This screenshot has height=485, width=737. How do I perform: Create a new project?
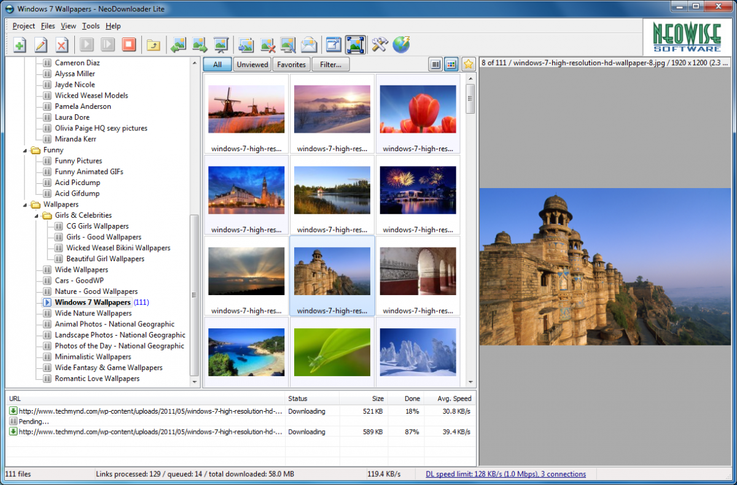pyautogui.click(x=19, y=44)
